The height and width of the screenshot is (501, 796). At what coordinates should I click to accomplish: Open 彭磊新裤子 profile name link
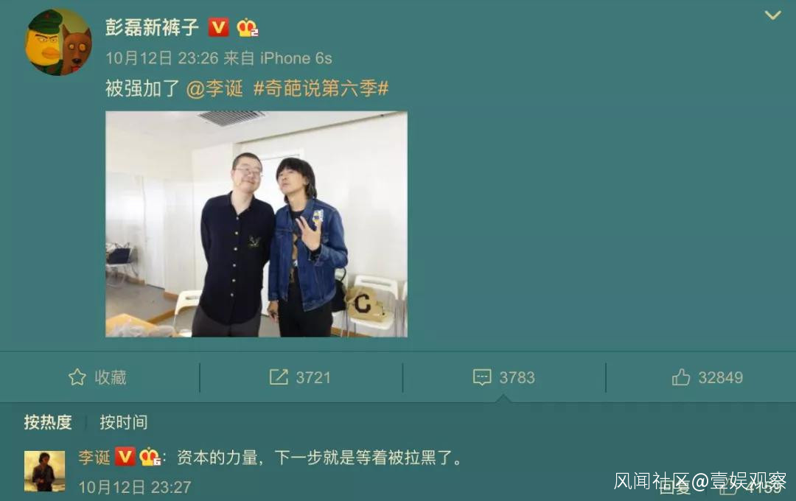(x=152, y=27)
